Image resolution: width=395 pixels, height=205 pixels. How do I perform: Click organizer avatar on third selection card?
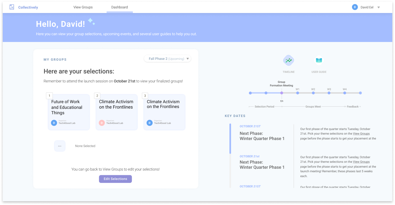[149, 123]
